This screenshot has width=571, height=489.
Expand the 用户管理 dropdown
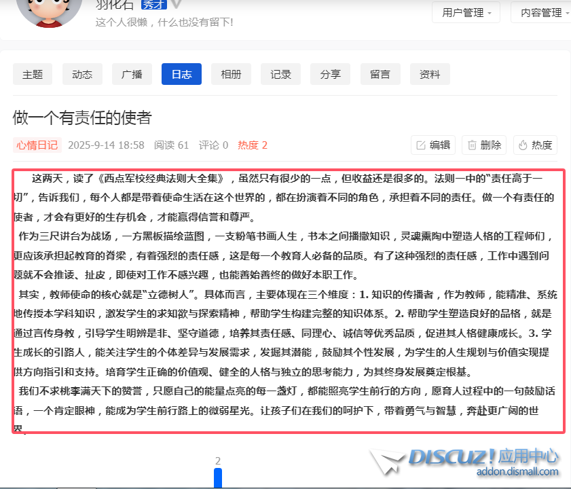[466, 12]
